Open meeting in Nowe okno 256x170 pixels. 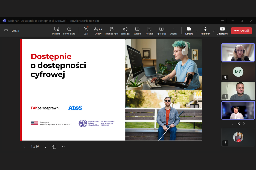69,31
